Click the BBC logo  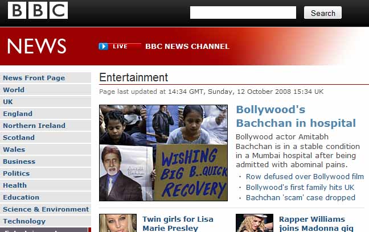[x=38, y=10]
